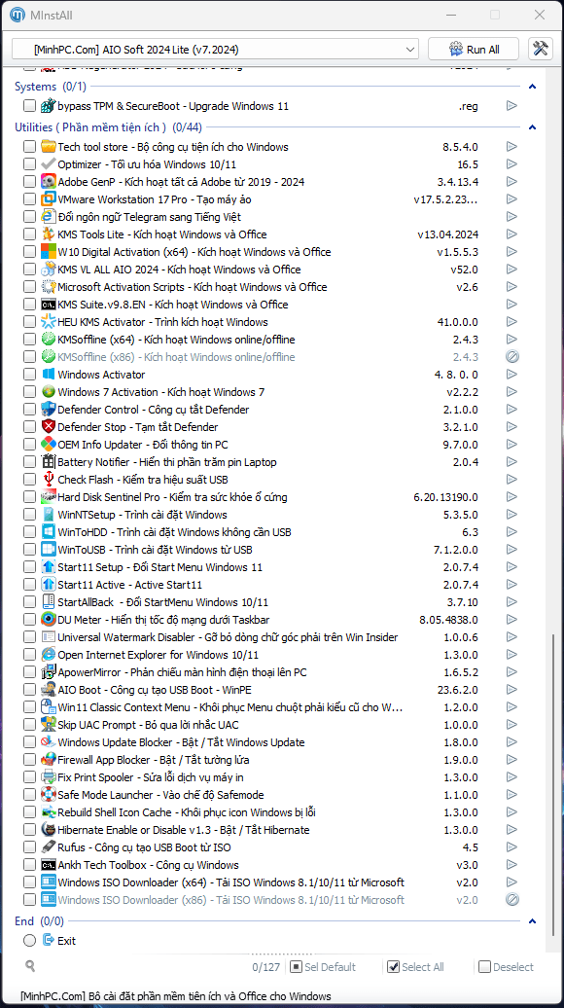Open the AIO Soft 2024 Lite profile dropdown
The width and height of the screenshot is (564, 1008).
tap(215, 49)
